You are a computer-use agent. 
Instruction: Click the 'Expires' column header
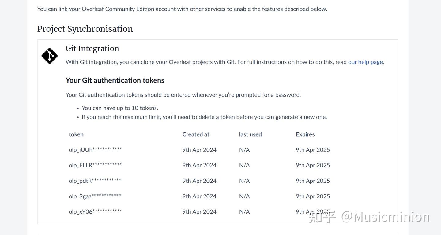pyautogui.click(x=305, y=134)
